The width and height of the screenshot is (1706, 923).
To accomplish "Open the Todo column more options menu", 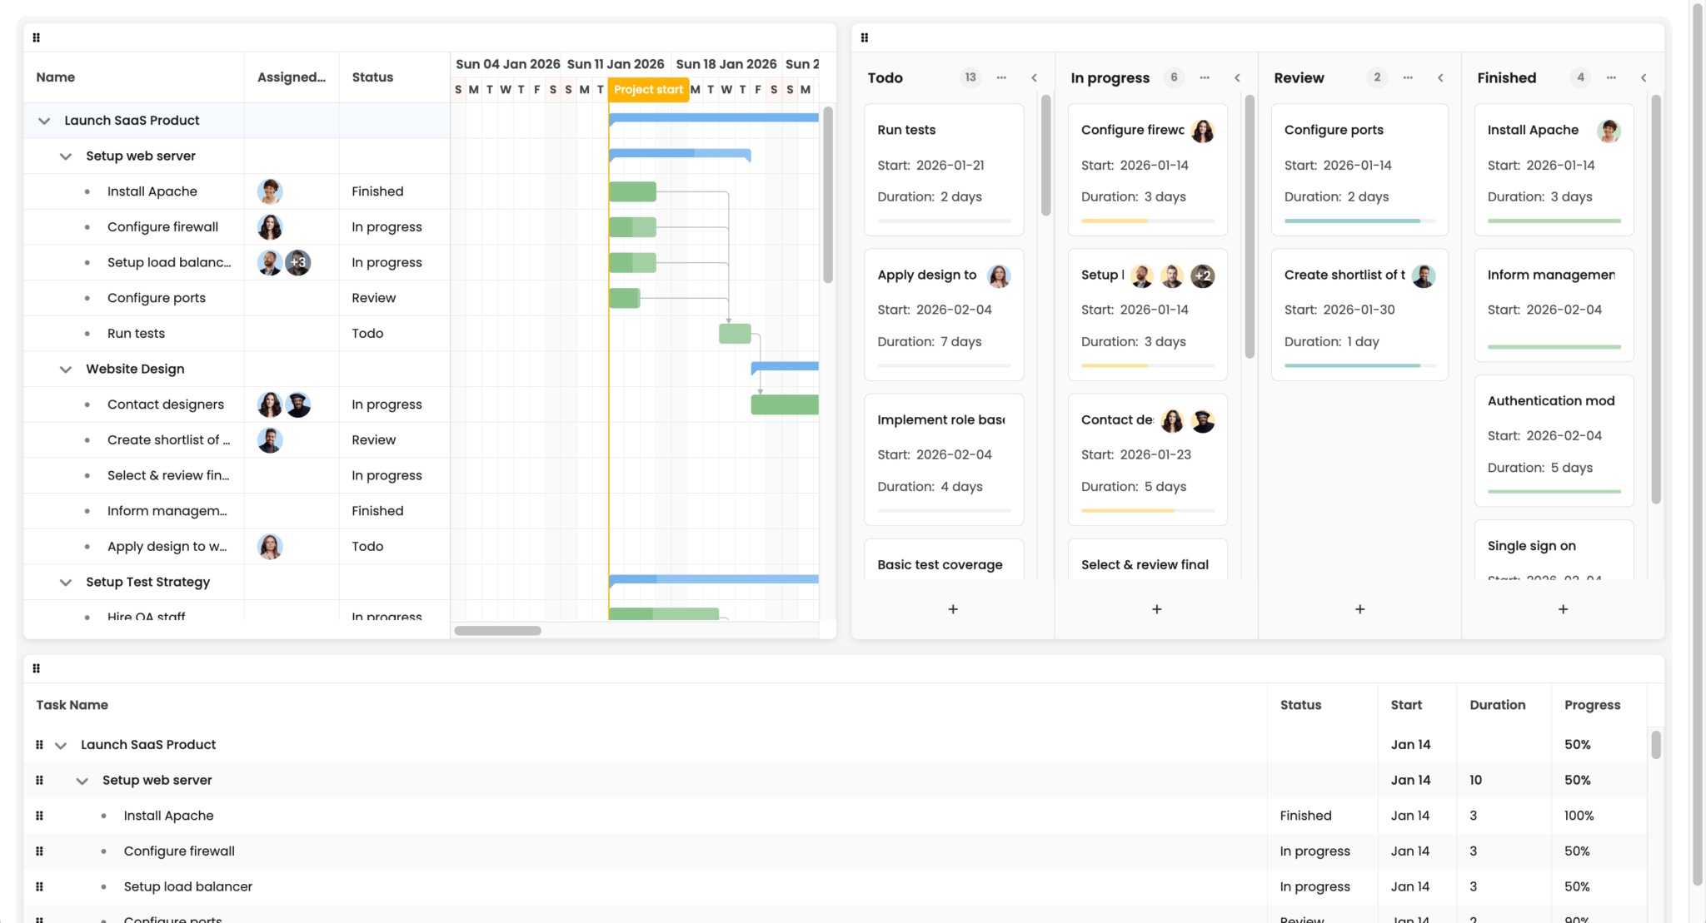I will pos(1001,77).
